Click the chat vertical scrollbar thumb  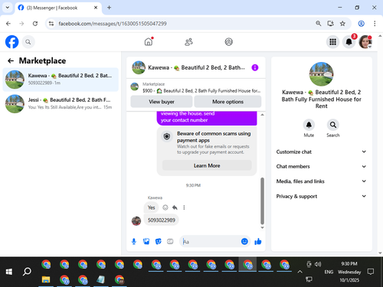pos(262,201)
